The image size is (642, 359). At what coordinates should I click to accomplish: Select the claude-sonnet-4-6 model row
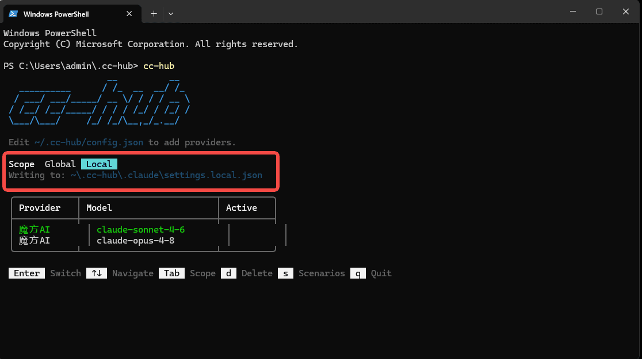coord(140,229)
